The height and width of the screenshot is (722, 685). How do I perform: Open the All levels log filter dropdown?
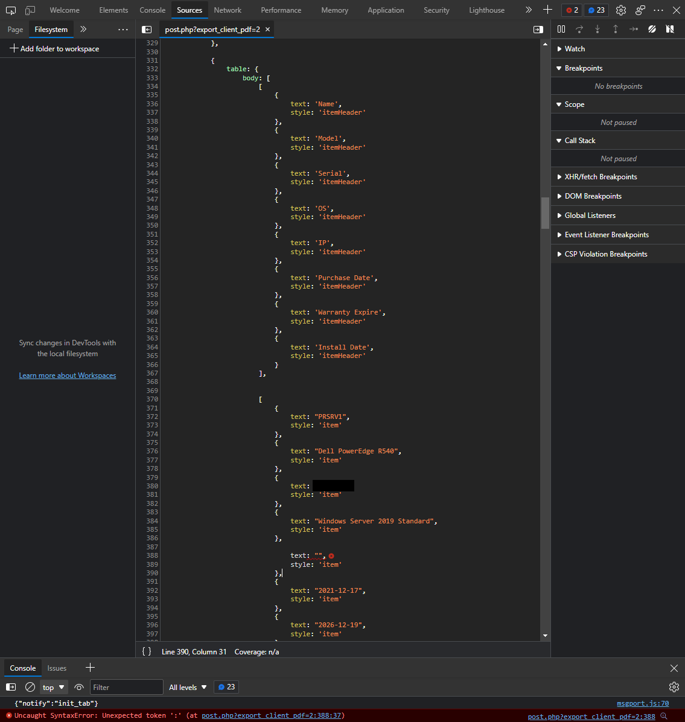click(x=187, y=687)
